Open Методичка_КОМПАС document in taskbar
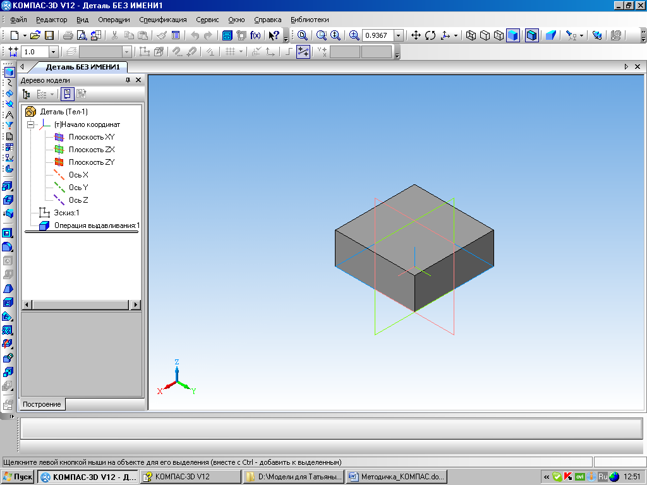647x485 pixels. pos(397,477)
